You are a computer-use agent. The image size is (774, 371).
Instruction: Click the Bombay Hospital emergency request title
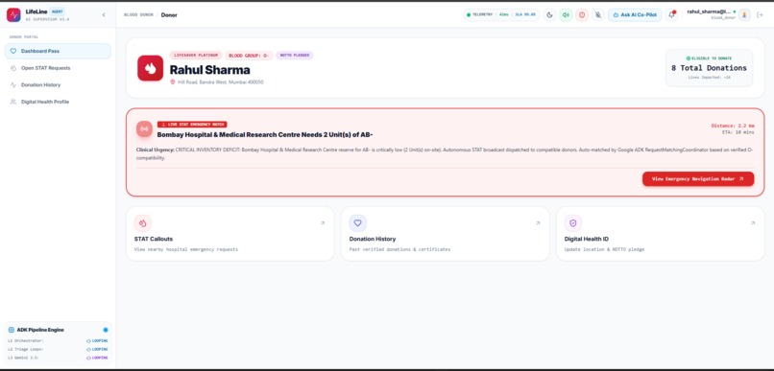point(265,134)
